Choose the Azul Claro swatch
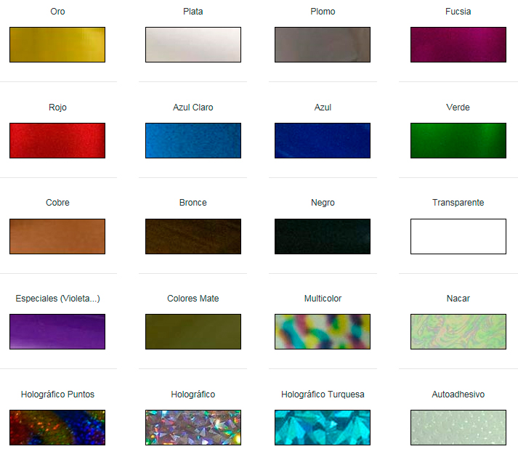518x457 pixels. click(193, 140)
